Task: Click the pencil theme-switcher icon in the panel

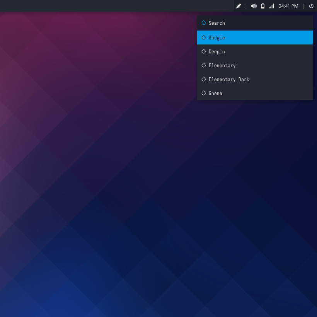Action: pos(239,6)
